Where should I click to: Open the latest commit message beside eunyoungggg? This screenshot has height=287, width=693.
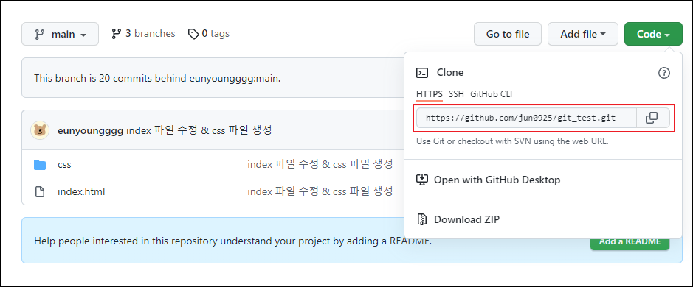pos(199,130)
